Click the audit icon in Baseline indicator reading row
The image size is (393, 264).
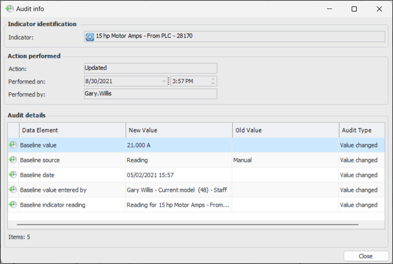tap(13, 205)
